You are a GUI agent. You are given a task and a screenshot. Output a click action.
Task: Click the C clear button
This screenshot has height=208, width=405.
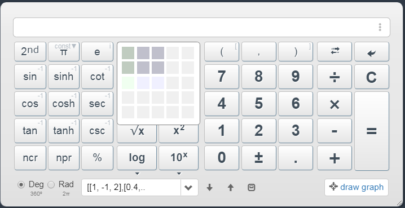pyautogui.click(x=371, y=77)
